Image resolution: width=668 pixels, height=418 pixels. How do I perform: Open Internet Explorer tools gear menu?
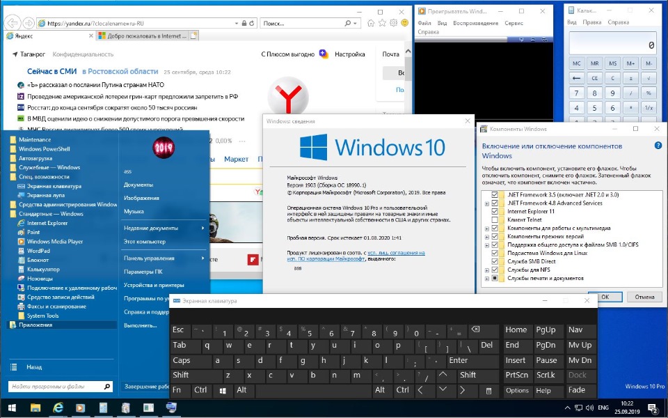(x=394, y=23)
